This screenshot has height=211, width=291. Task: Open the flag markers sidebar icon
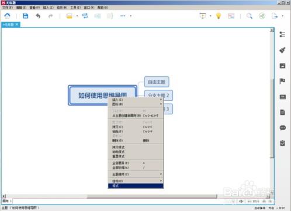pos(282,81)
